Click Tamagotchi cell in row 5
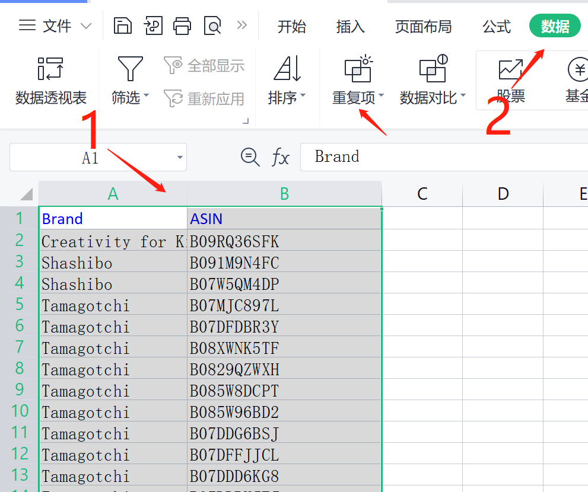The image size is (588, 492). point(113,304)
